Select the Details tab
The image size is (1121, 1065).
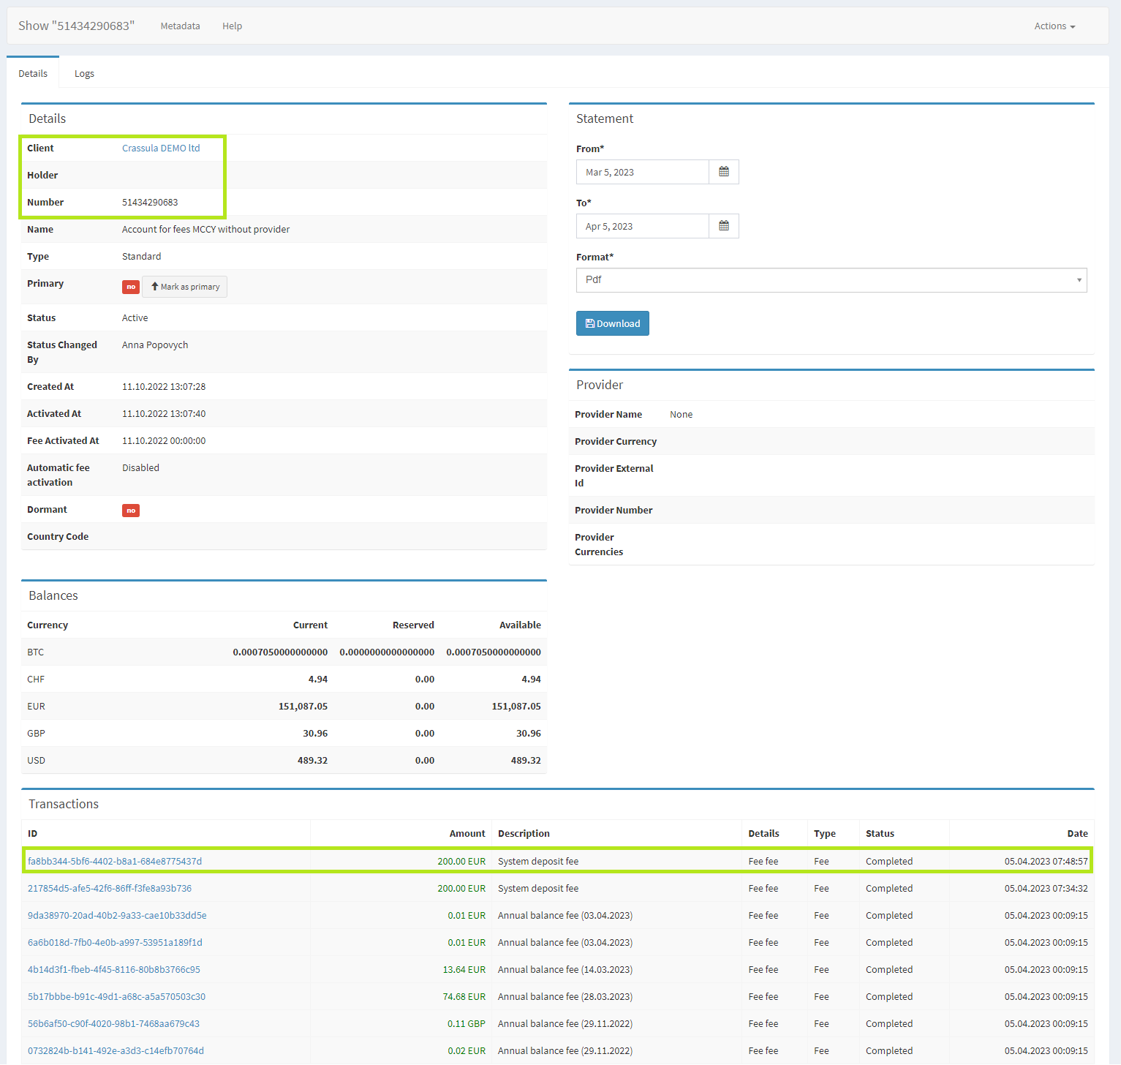click(x=33, y=74)
